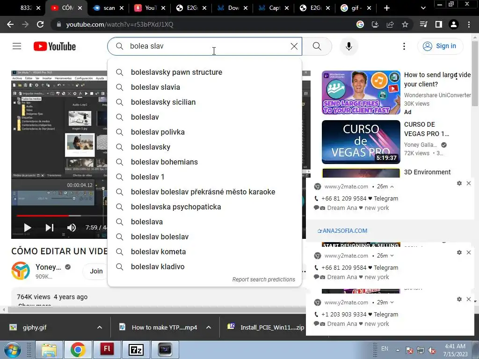Submit search with magnifier button
Image resolution: width=479 pixels, height=359 pixels.
tap(317, 46)
